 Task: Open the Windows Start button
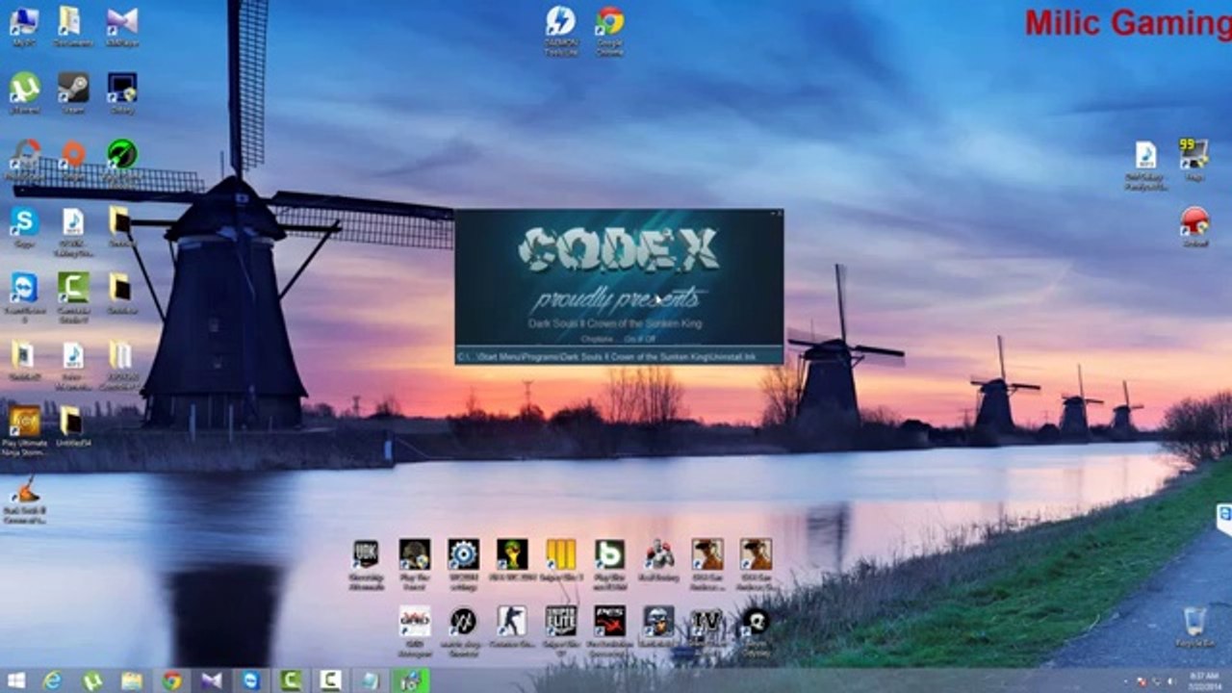click(17, 680)
